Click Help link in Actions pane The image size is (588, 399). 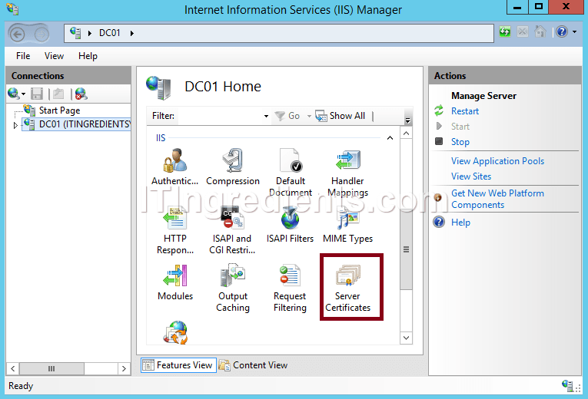[460, 223]
